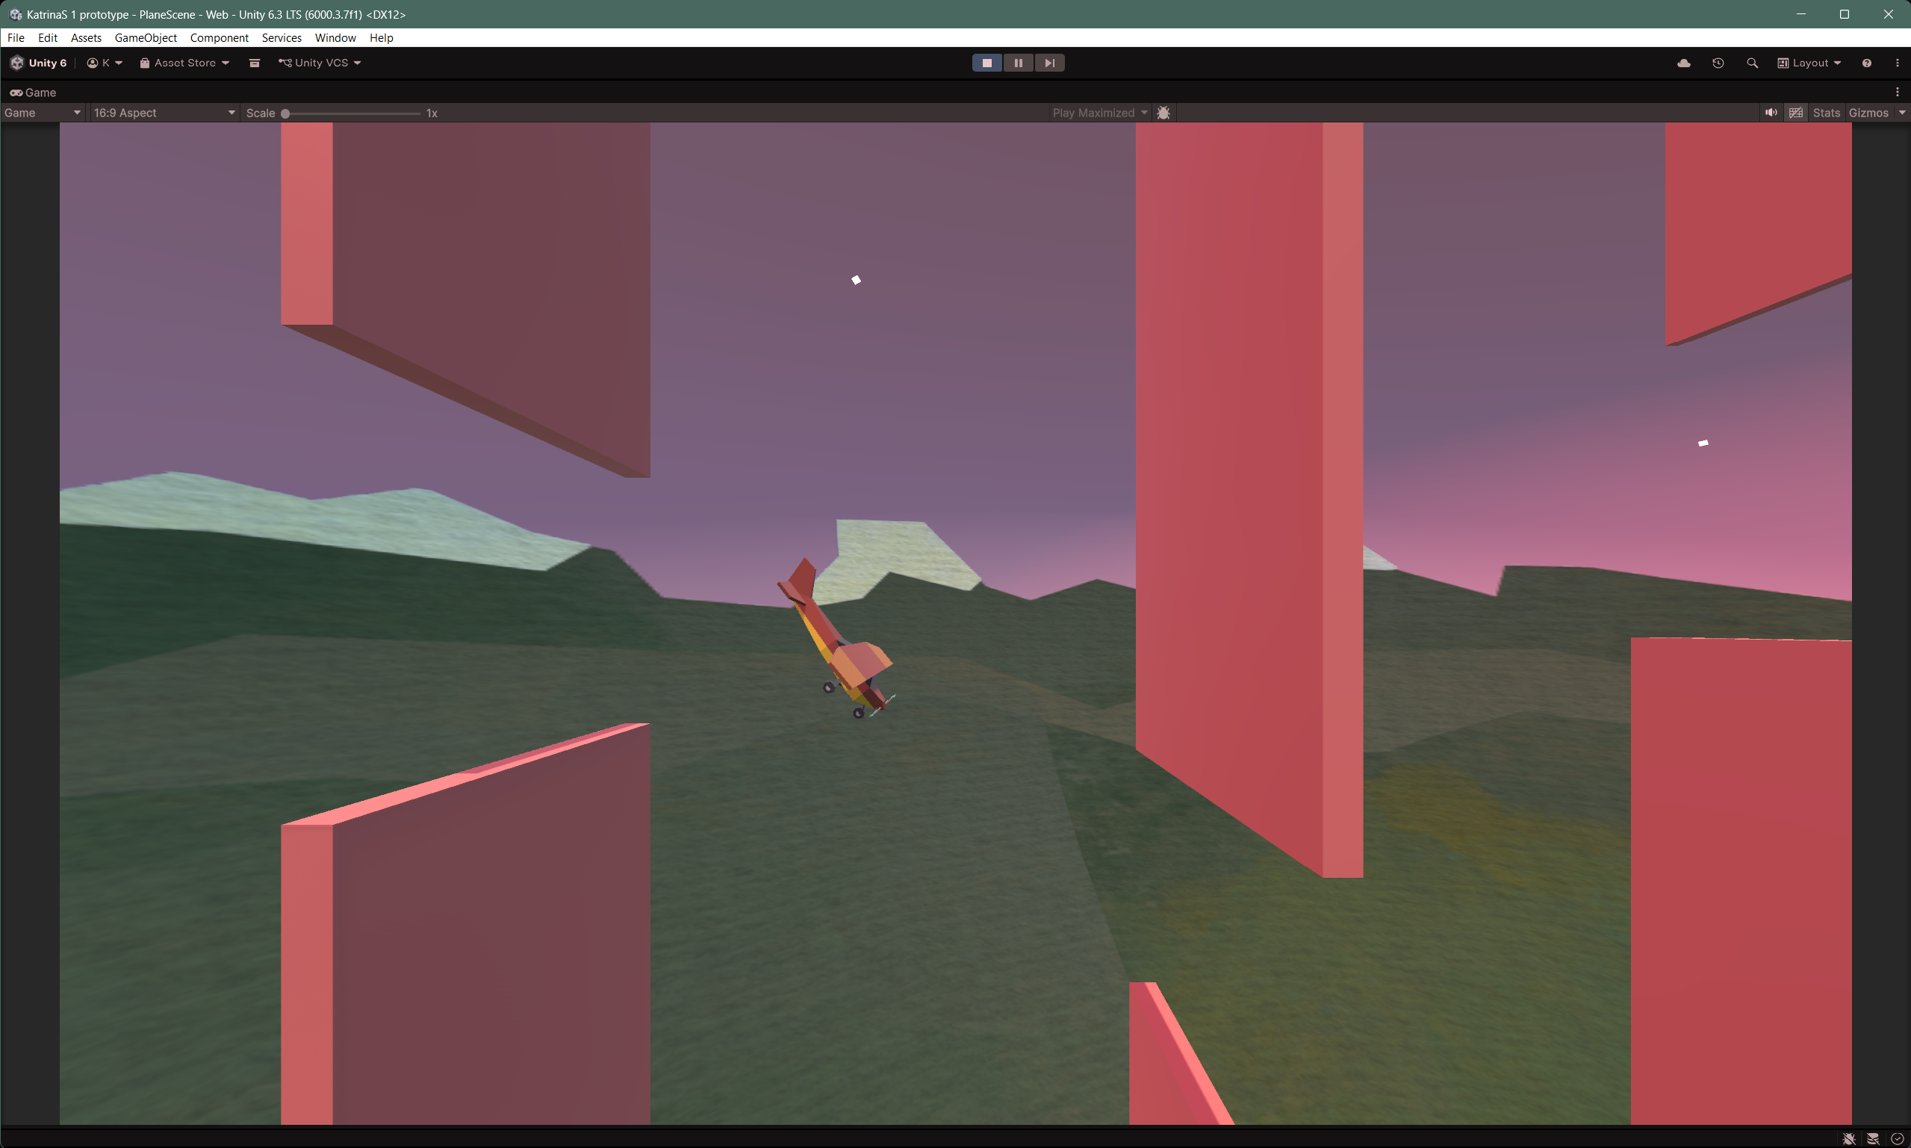
Task: Open the version history icon
Action: [1718, 63]
